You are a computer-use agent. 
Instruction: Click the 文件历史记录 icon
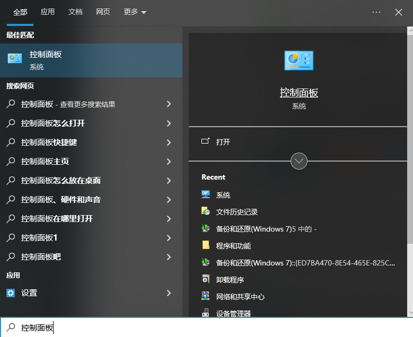point(206,211)
